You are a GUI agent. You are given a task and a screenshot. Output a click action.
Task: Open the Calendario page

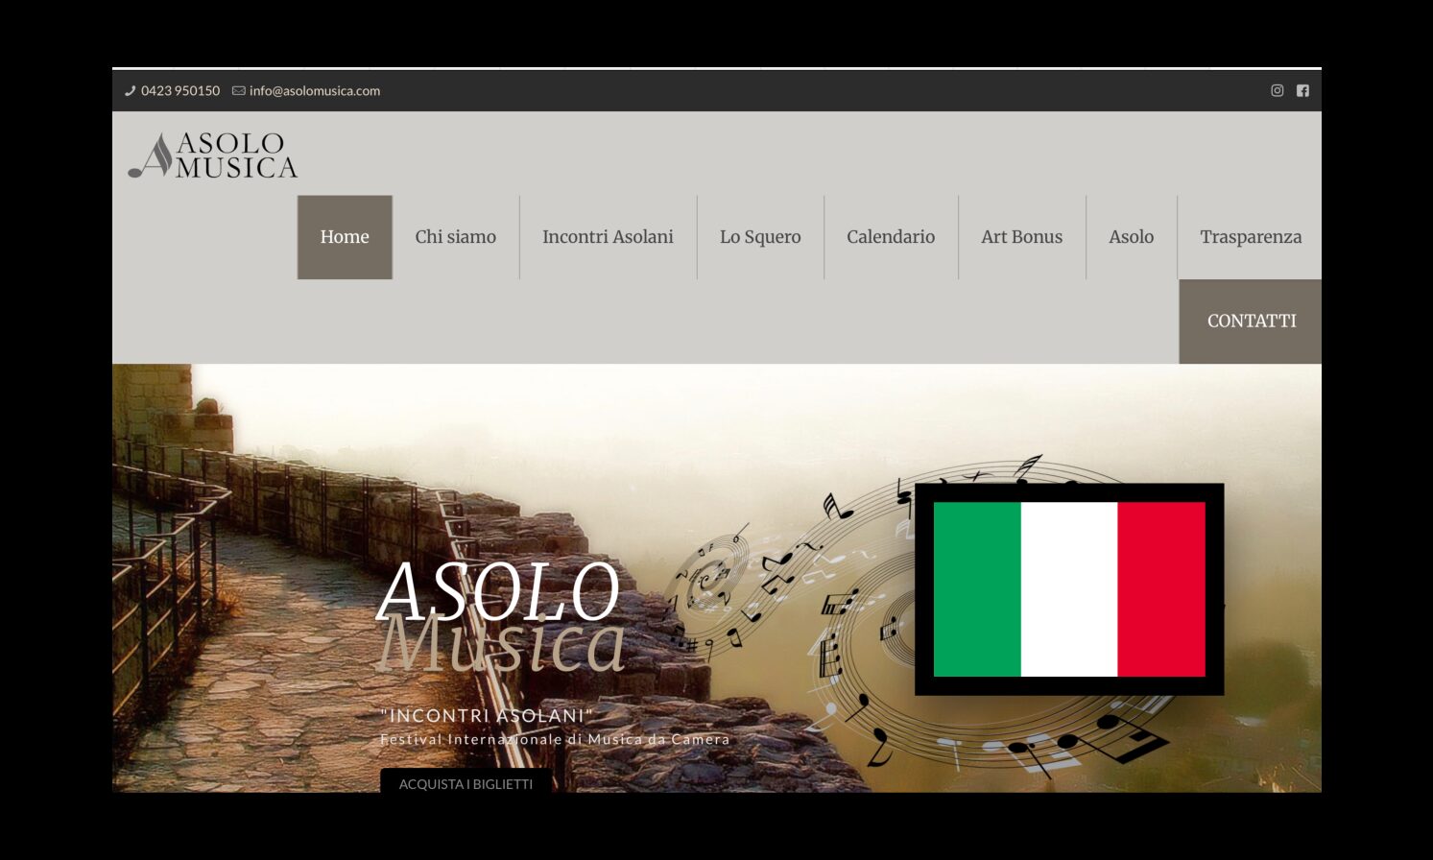[891, 237]
